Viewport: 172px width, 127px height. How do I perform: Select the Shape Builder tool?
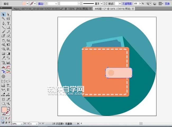click(3, 49)
